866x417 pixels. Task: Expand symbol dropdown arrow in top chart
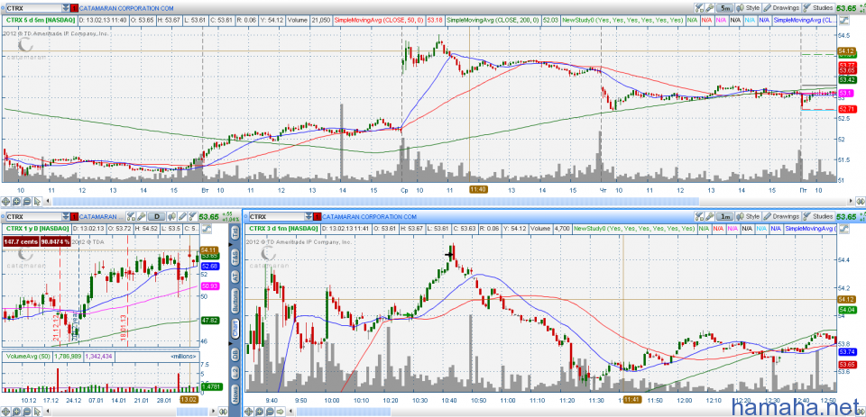pyautogui.click(x=66, y=8)
